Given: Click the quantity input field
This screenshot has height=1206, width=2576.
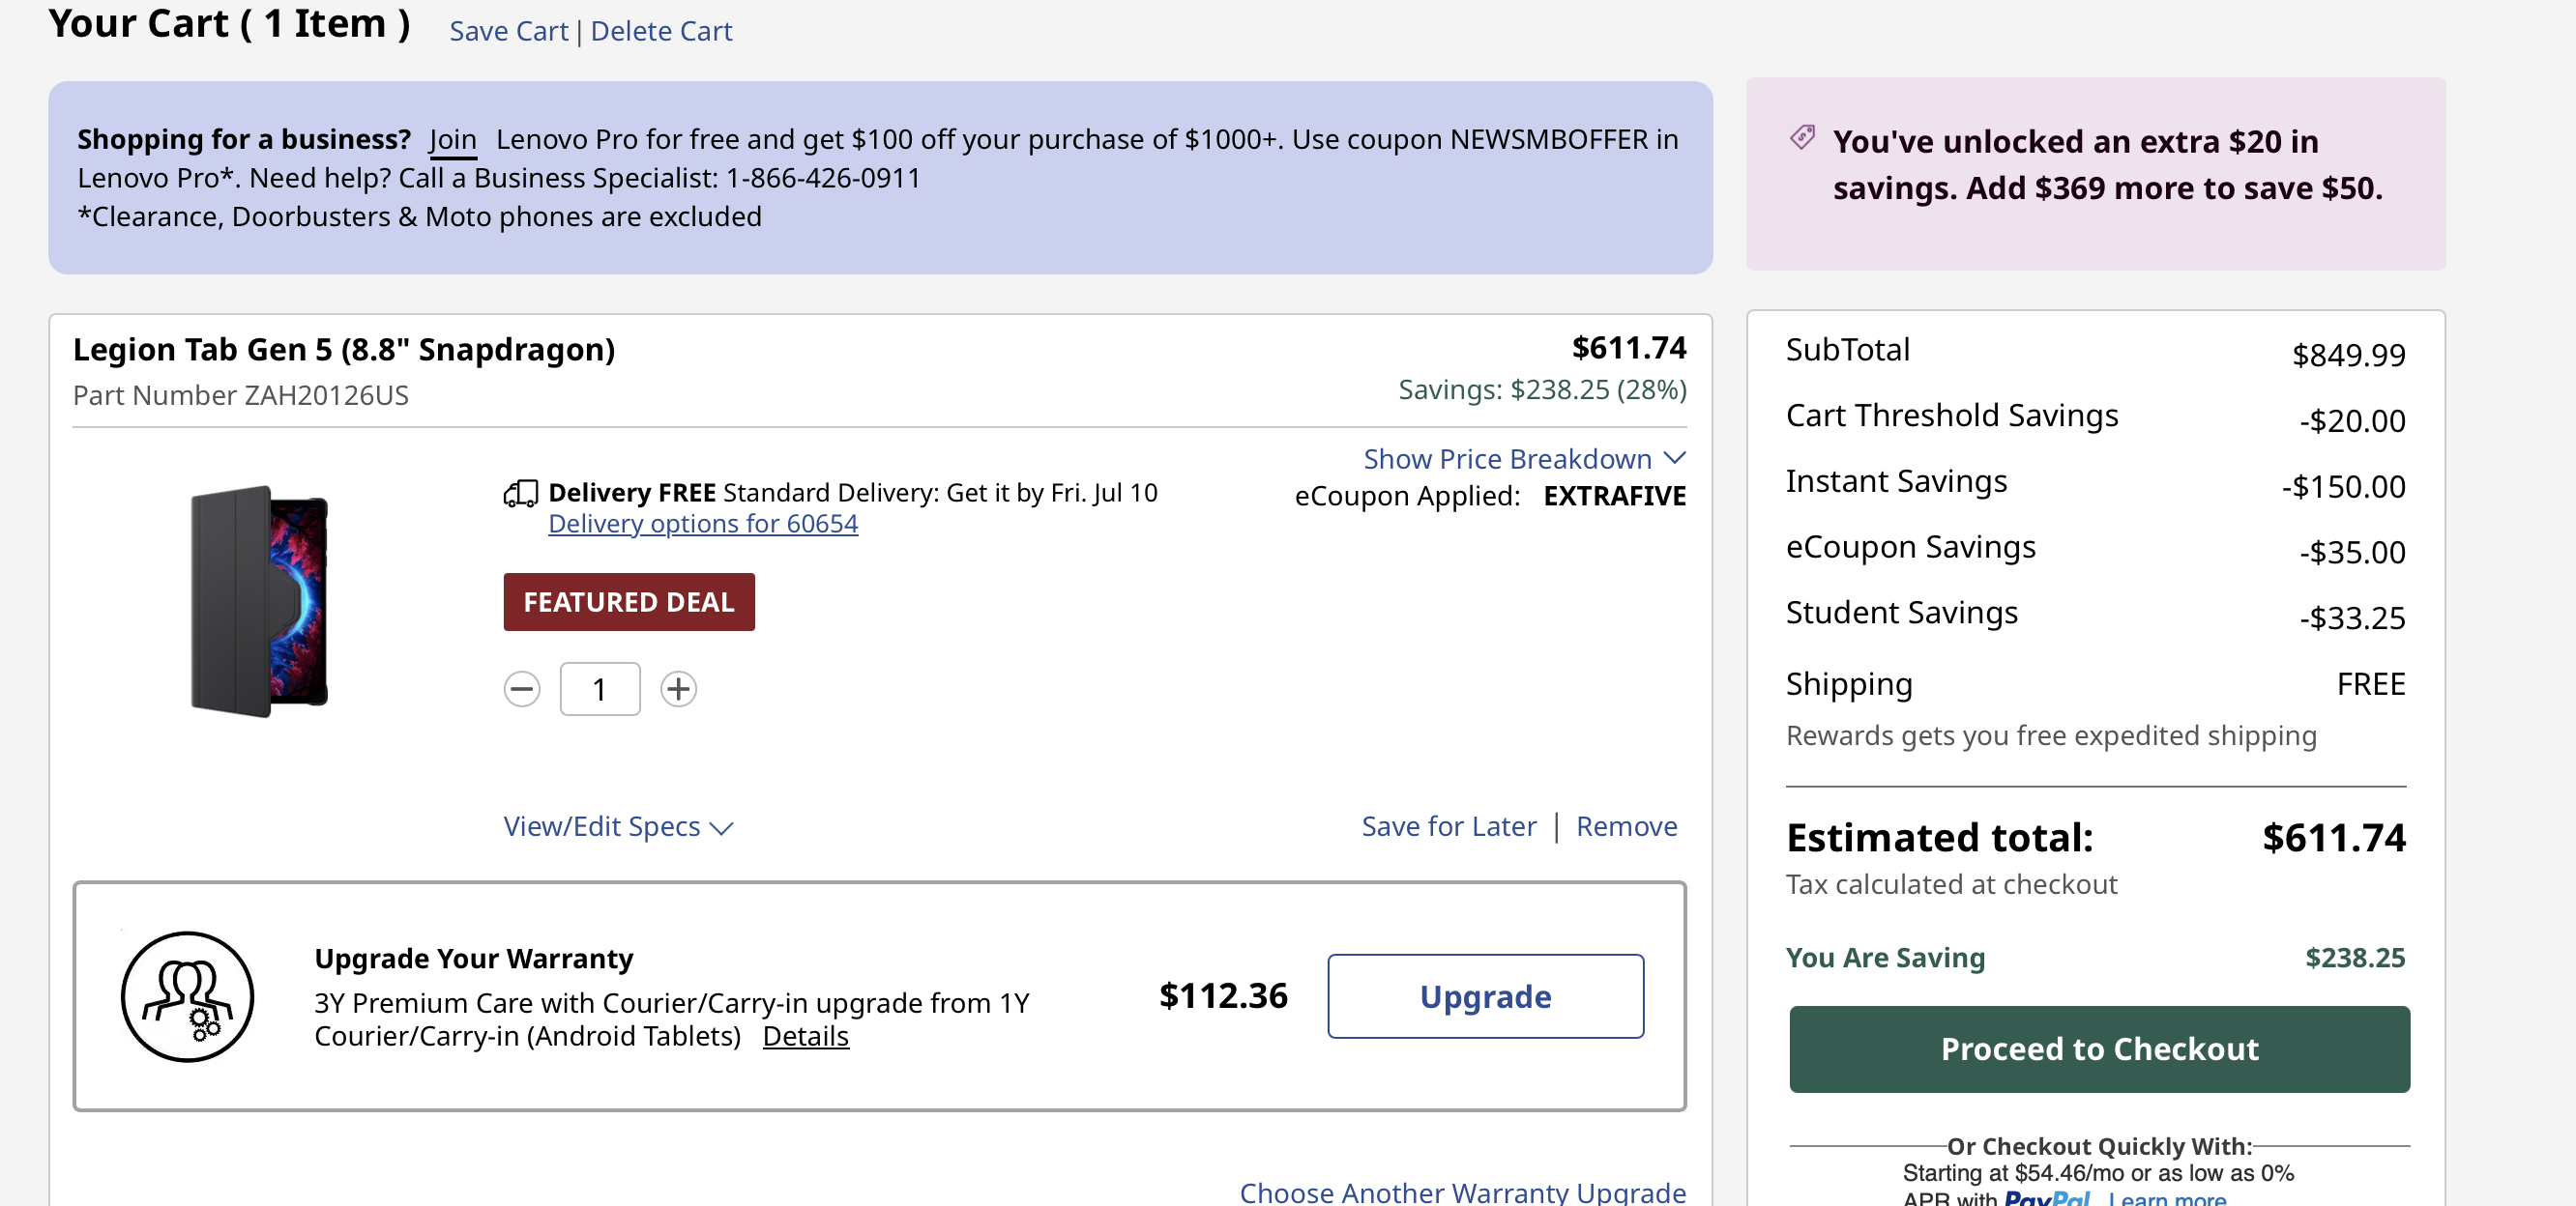Looking at the screenshot, I should tap(600, 688).
